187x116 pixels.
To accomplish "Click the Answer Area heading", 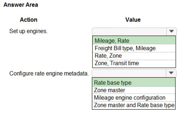I will [x=21, y=5].
